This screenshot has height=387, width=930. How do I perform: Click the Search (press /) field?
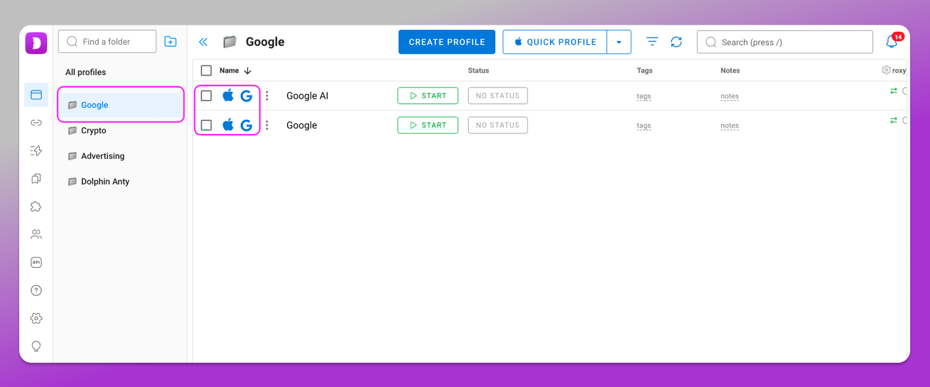(x=785, y=42)
